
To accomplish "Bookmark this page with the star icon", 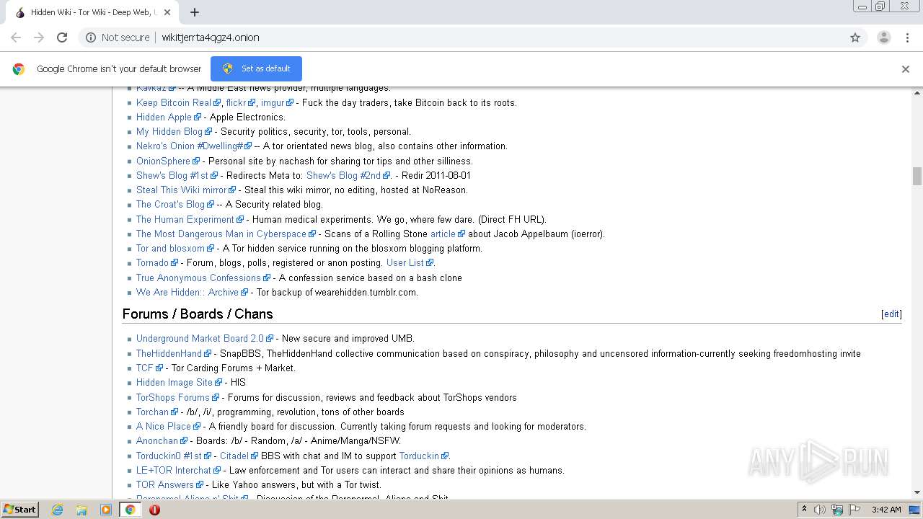I will (855, 37).
